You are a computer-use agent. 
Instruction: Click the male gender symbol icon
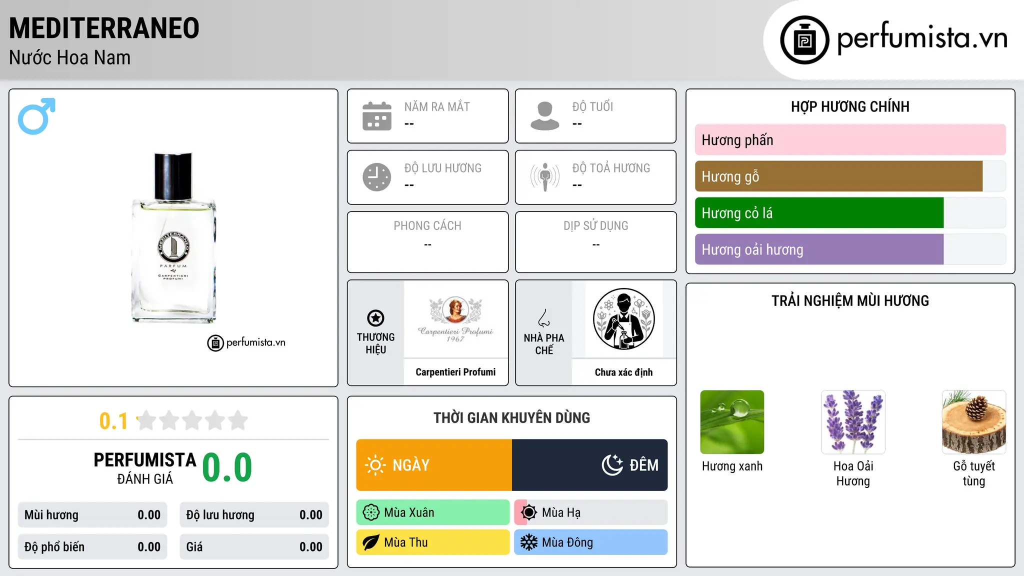tap(36, 116)
